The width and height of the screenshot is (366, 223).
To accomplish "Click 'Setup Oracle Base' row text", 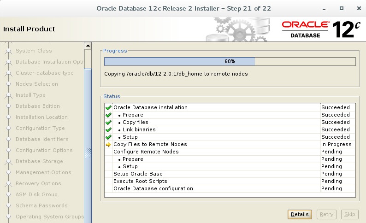I will click(138, 174).
